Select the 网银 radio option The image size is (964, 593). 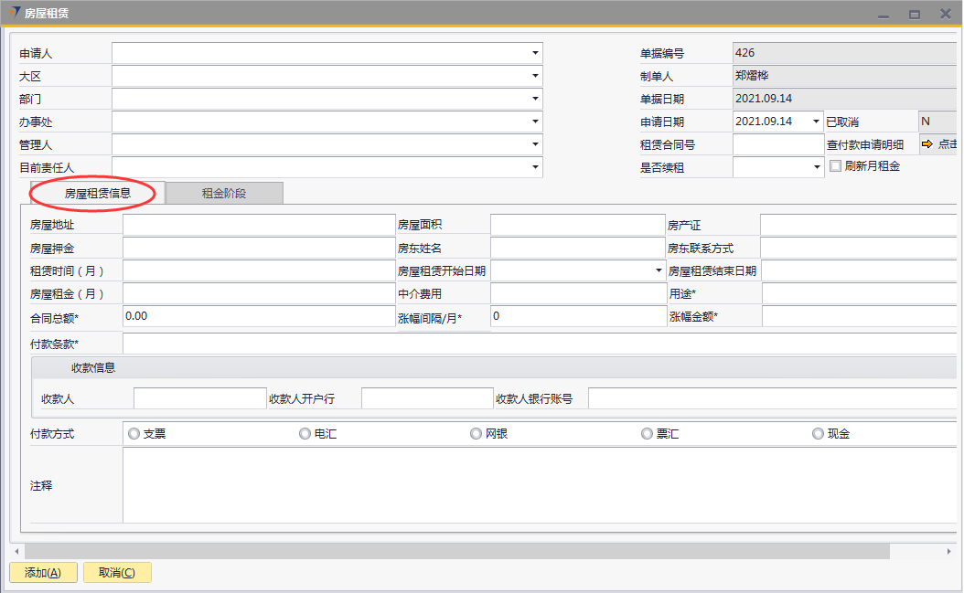(477, 434)
